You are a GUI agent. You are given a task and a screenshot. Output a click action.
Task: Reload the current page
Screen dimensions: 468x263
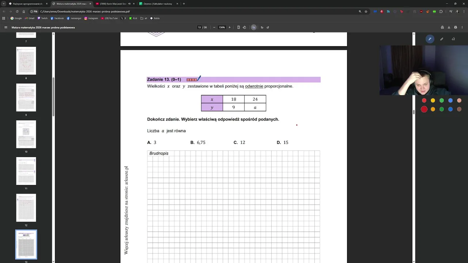tap(17, 11)
